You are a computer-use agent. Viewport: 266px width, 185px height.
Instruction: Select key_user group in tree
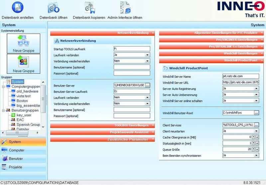point(24,115)
